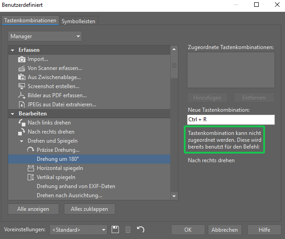Viewport: 285px width, 239px height.
Task: Collapse the Drehen und Spiegeln subtree
Action: [x=22, y=141]
